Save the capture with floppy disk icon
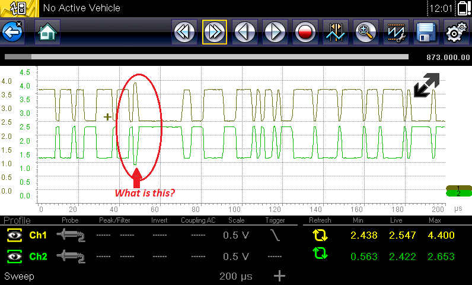The height and width of the screenshot is (285, 472). [x=426, y=32]
